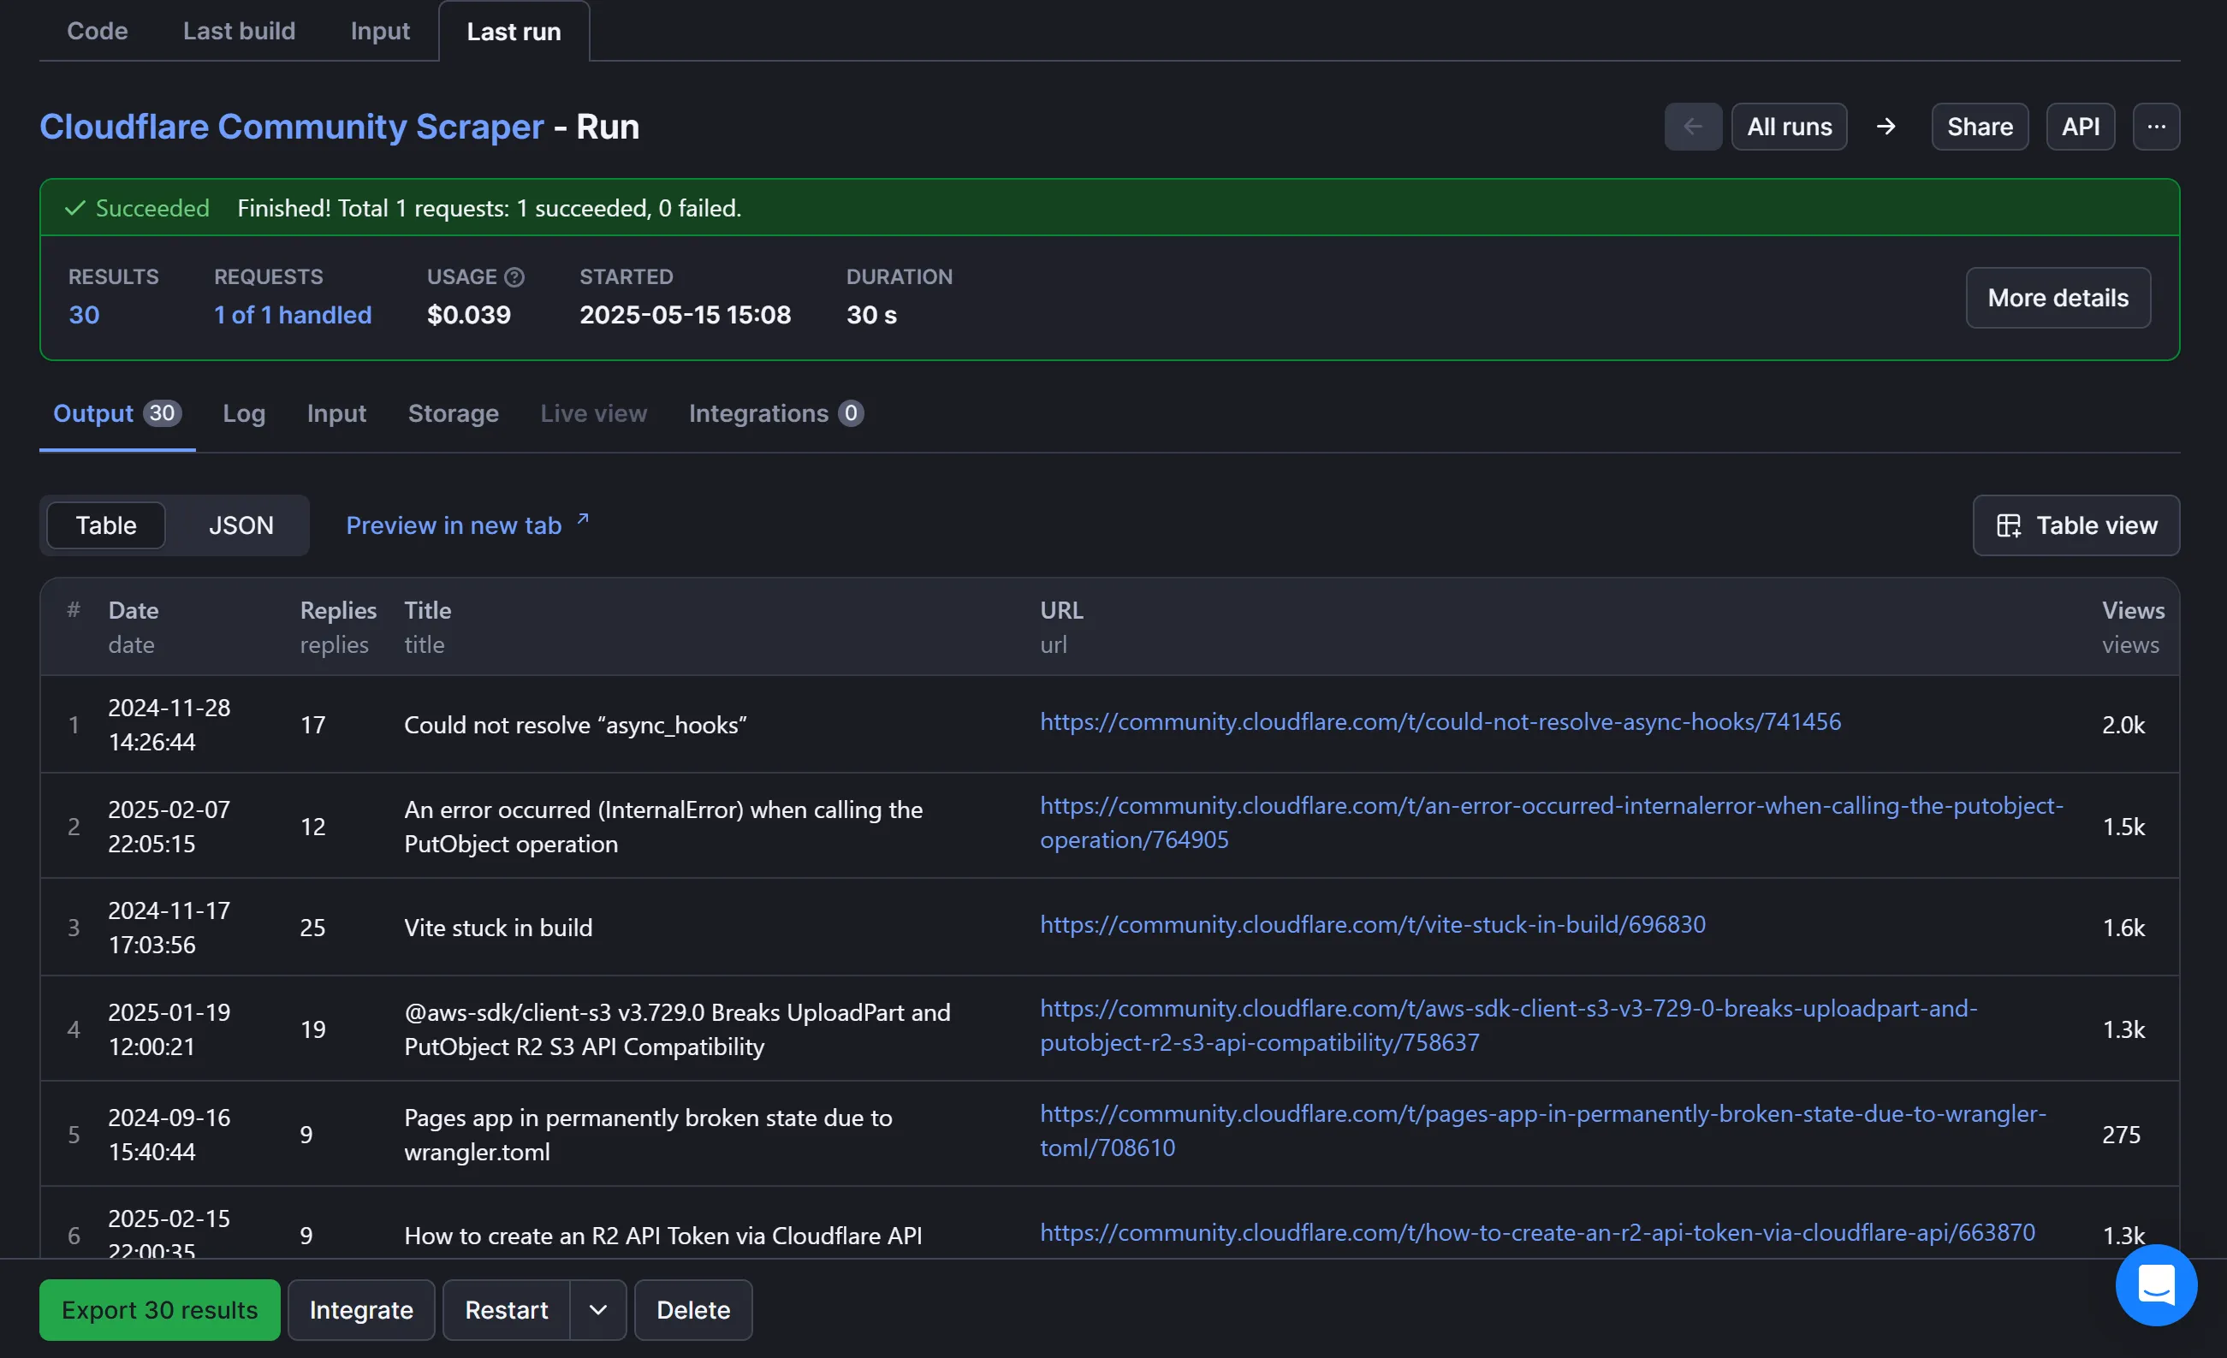Viewport: 2227px width, 1358px height.
Task: Switch to the Storage tab
Action: 453,413
